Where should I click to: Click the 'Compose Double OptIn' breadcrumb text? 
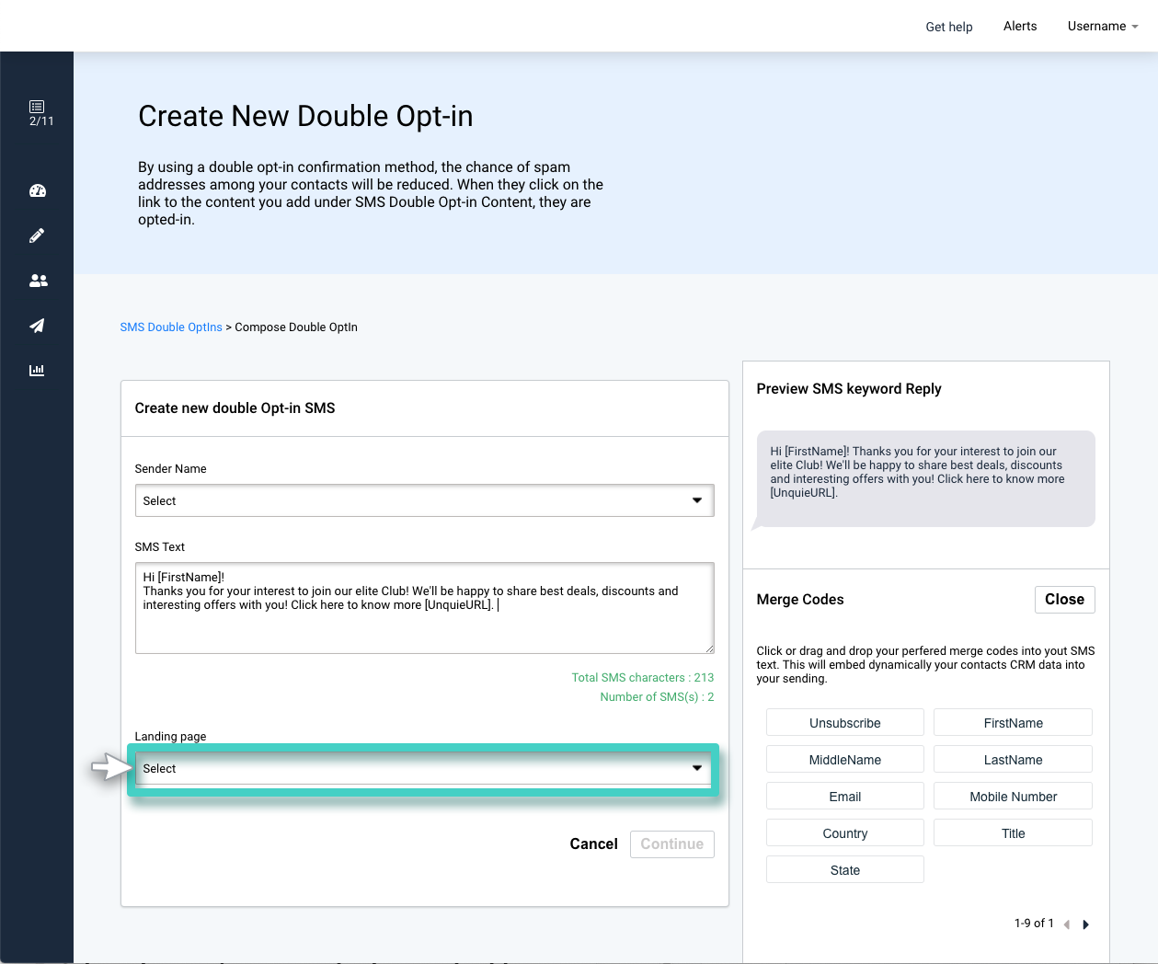tap(296, 327)
